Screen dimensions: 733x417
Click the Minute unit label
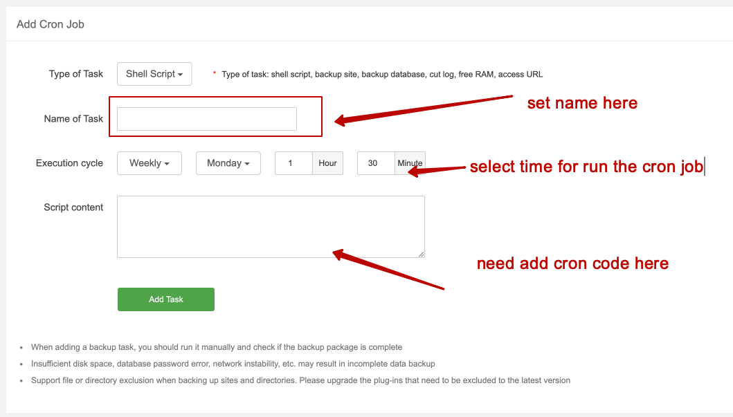(x=410, y=163)
